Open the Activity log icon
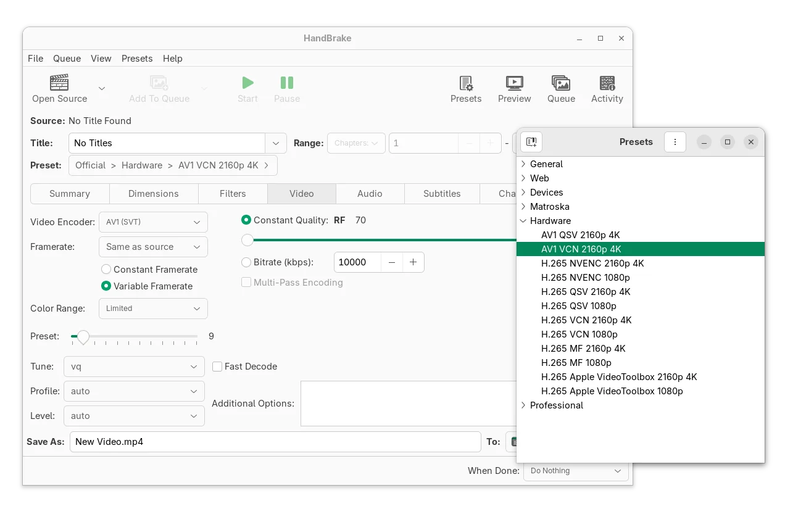This screenshot has height=514, width=785. [x=607, y=83]
